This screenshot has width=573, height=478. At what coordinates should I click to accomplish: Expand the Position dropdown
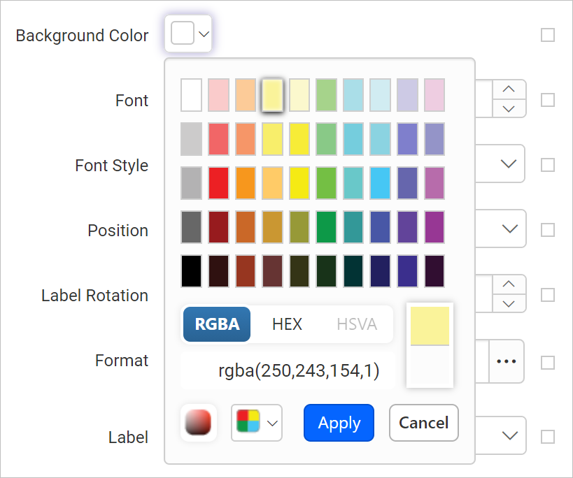[x=510, y=229]
